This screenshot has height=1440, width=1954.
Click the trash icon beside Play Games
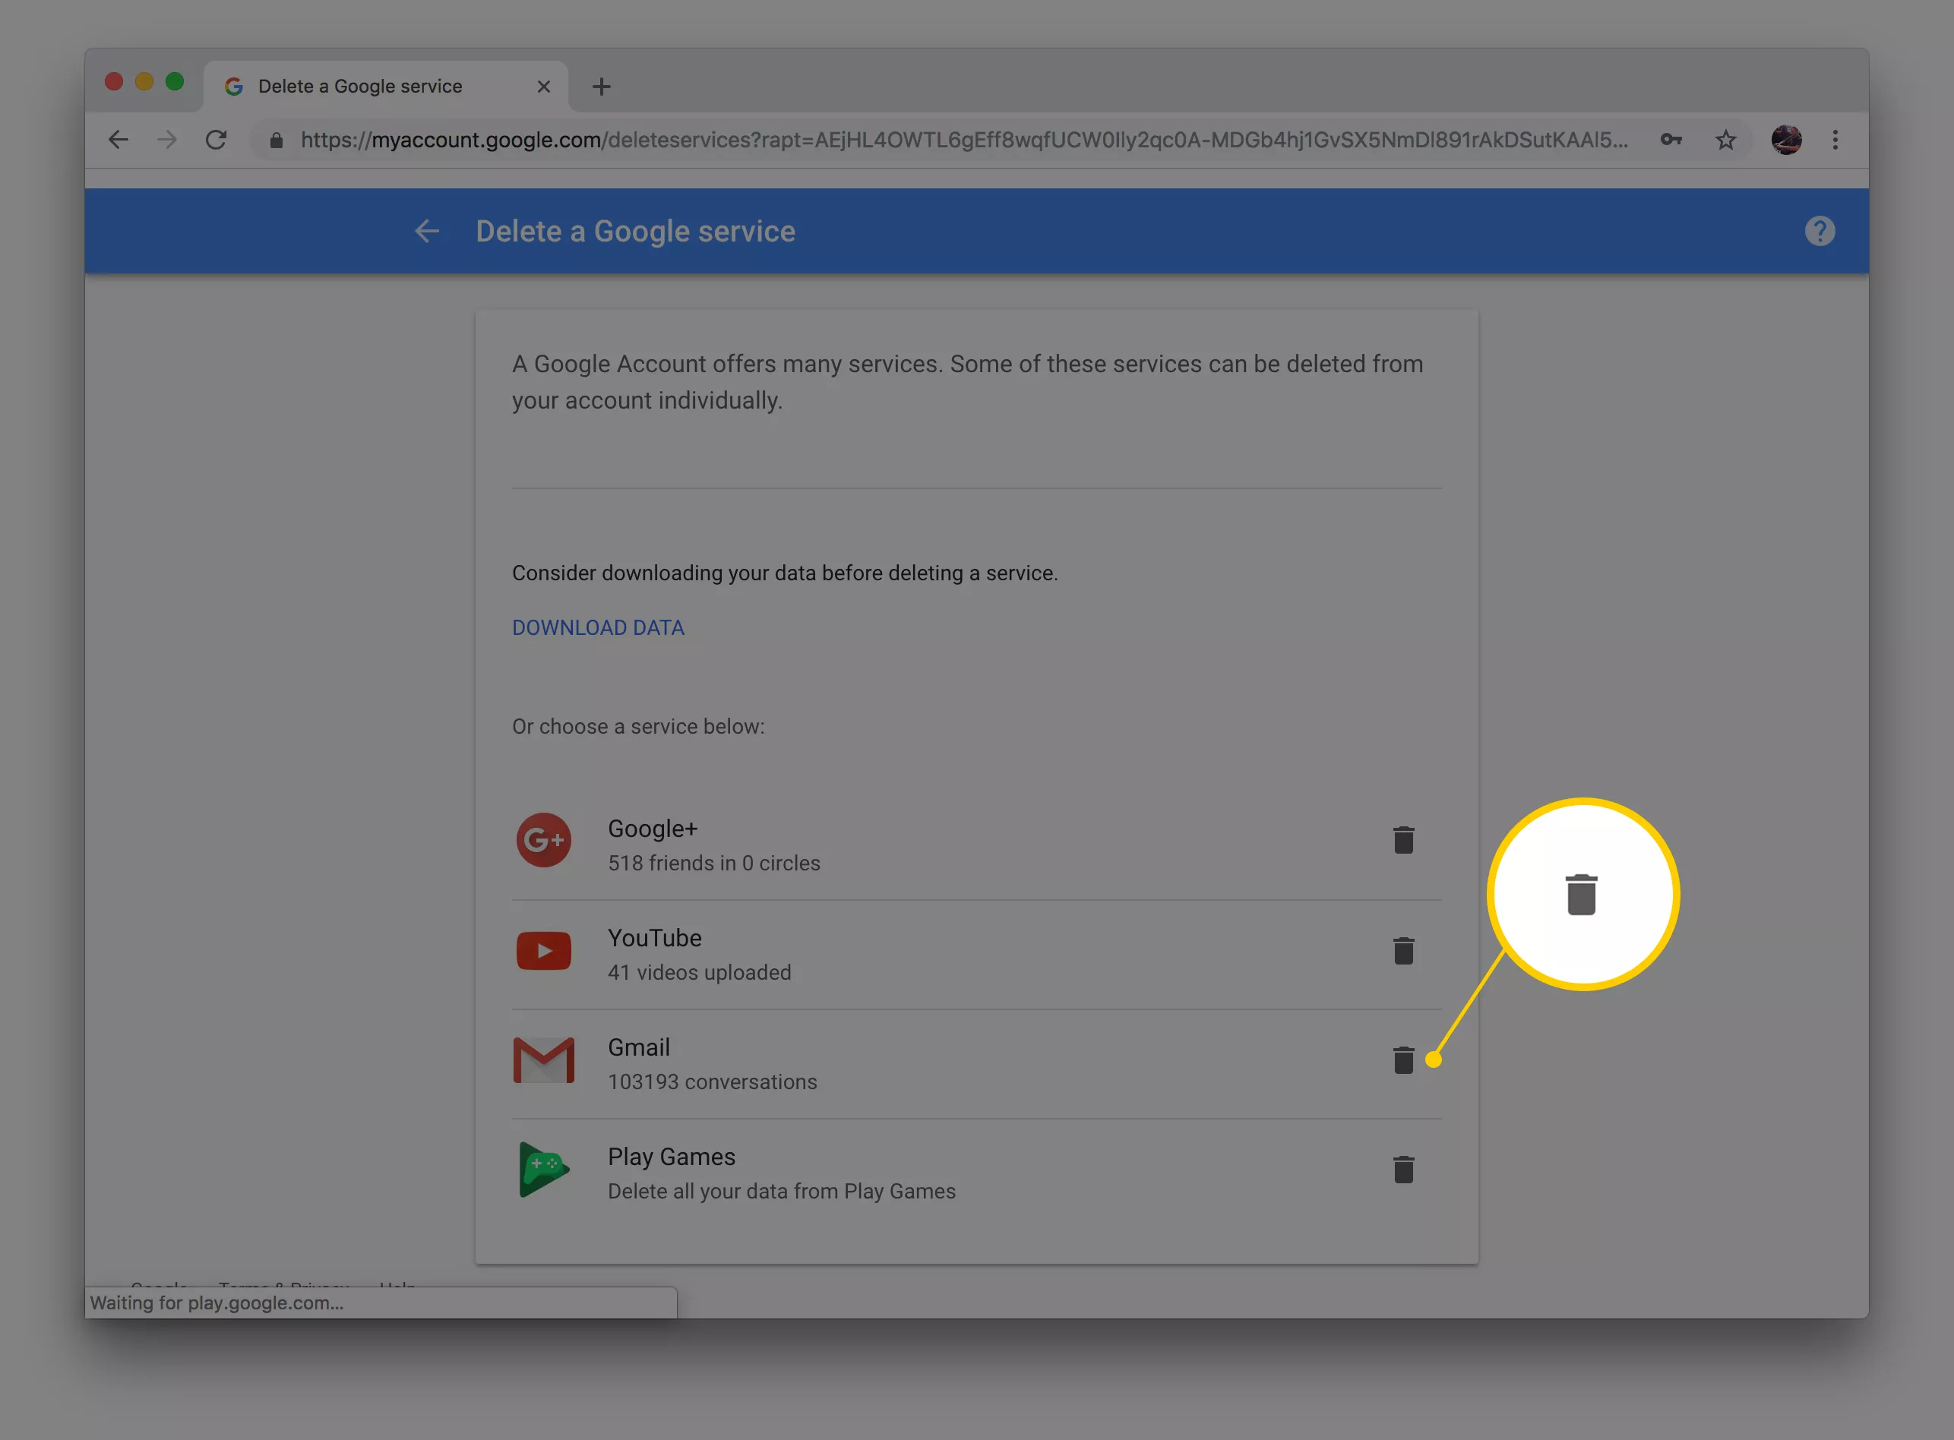coord(1403,1170)
